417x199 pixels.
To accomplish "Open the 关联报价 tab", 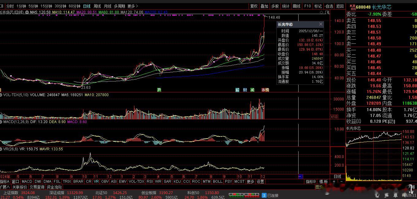I will (20, 187).
